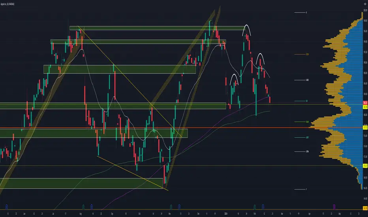Click the Nov label on time axis

170,214
